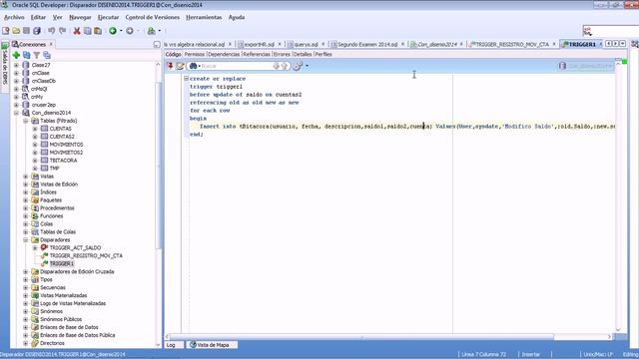Collapse the Tablas (Filtrado) node

pyautogui.click(x=26, y=121)
